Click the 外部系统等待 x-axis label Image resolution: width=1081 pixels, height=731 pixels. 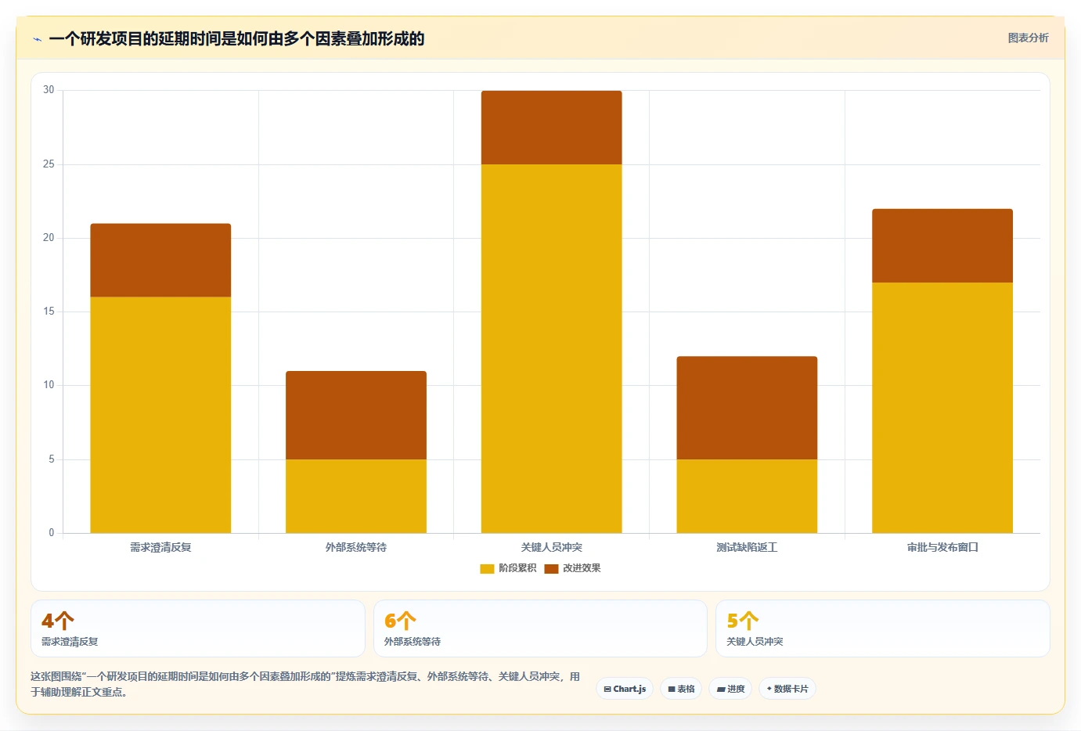356,547
